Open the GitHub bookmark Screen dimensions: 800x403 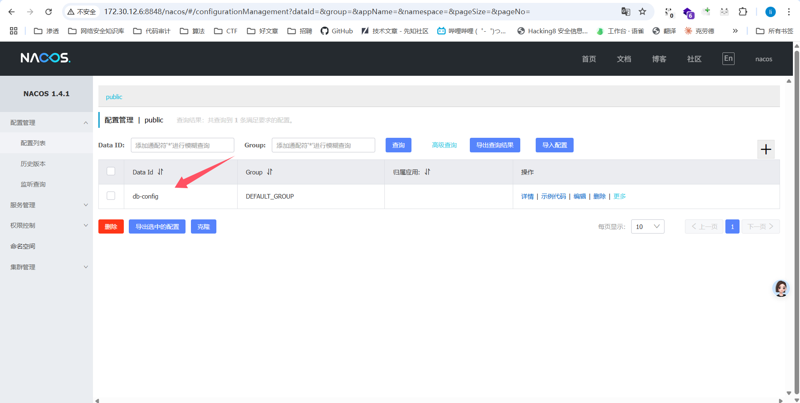tap(336, 31)
